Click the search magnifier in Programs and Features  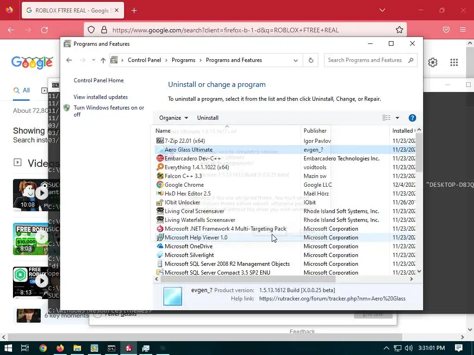tap(411, 60)
